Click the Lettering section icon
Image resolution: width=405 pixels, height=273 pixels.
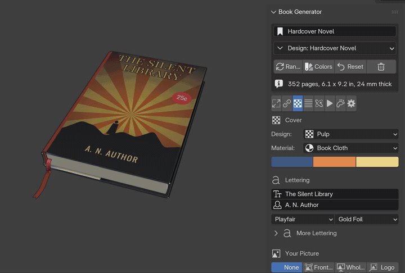click(x=276, y=180)
